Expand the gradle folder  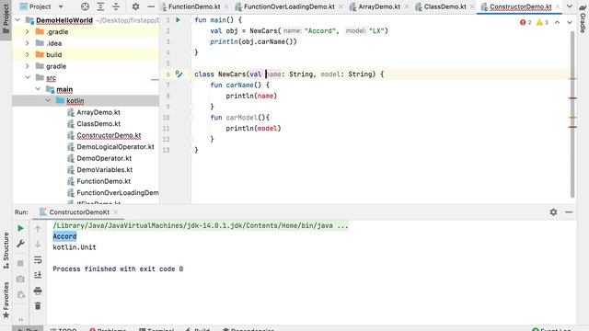point(28,66)
